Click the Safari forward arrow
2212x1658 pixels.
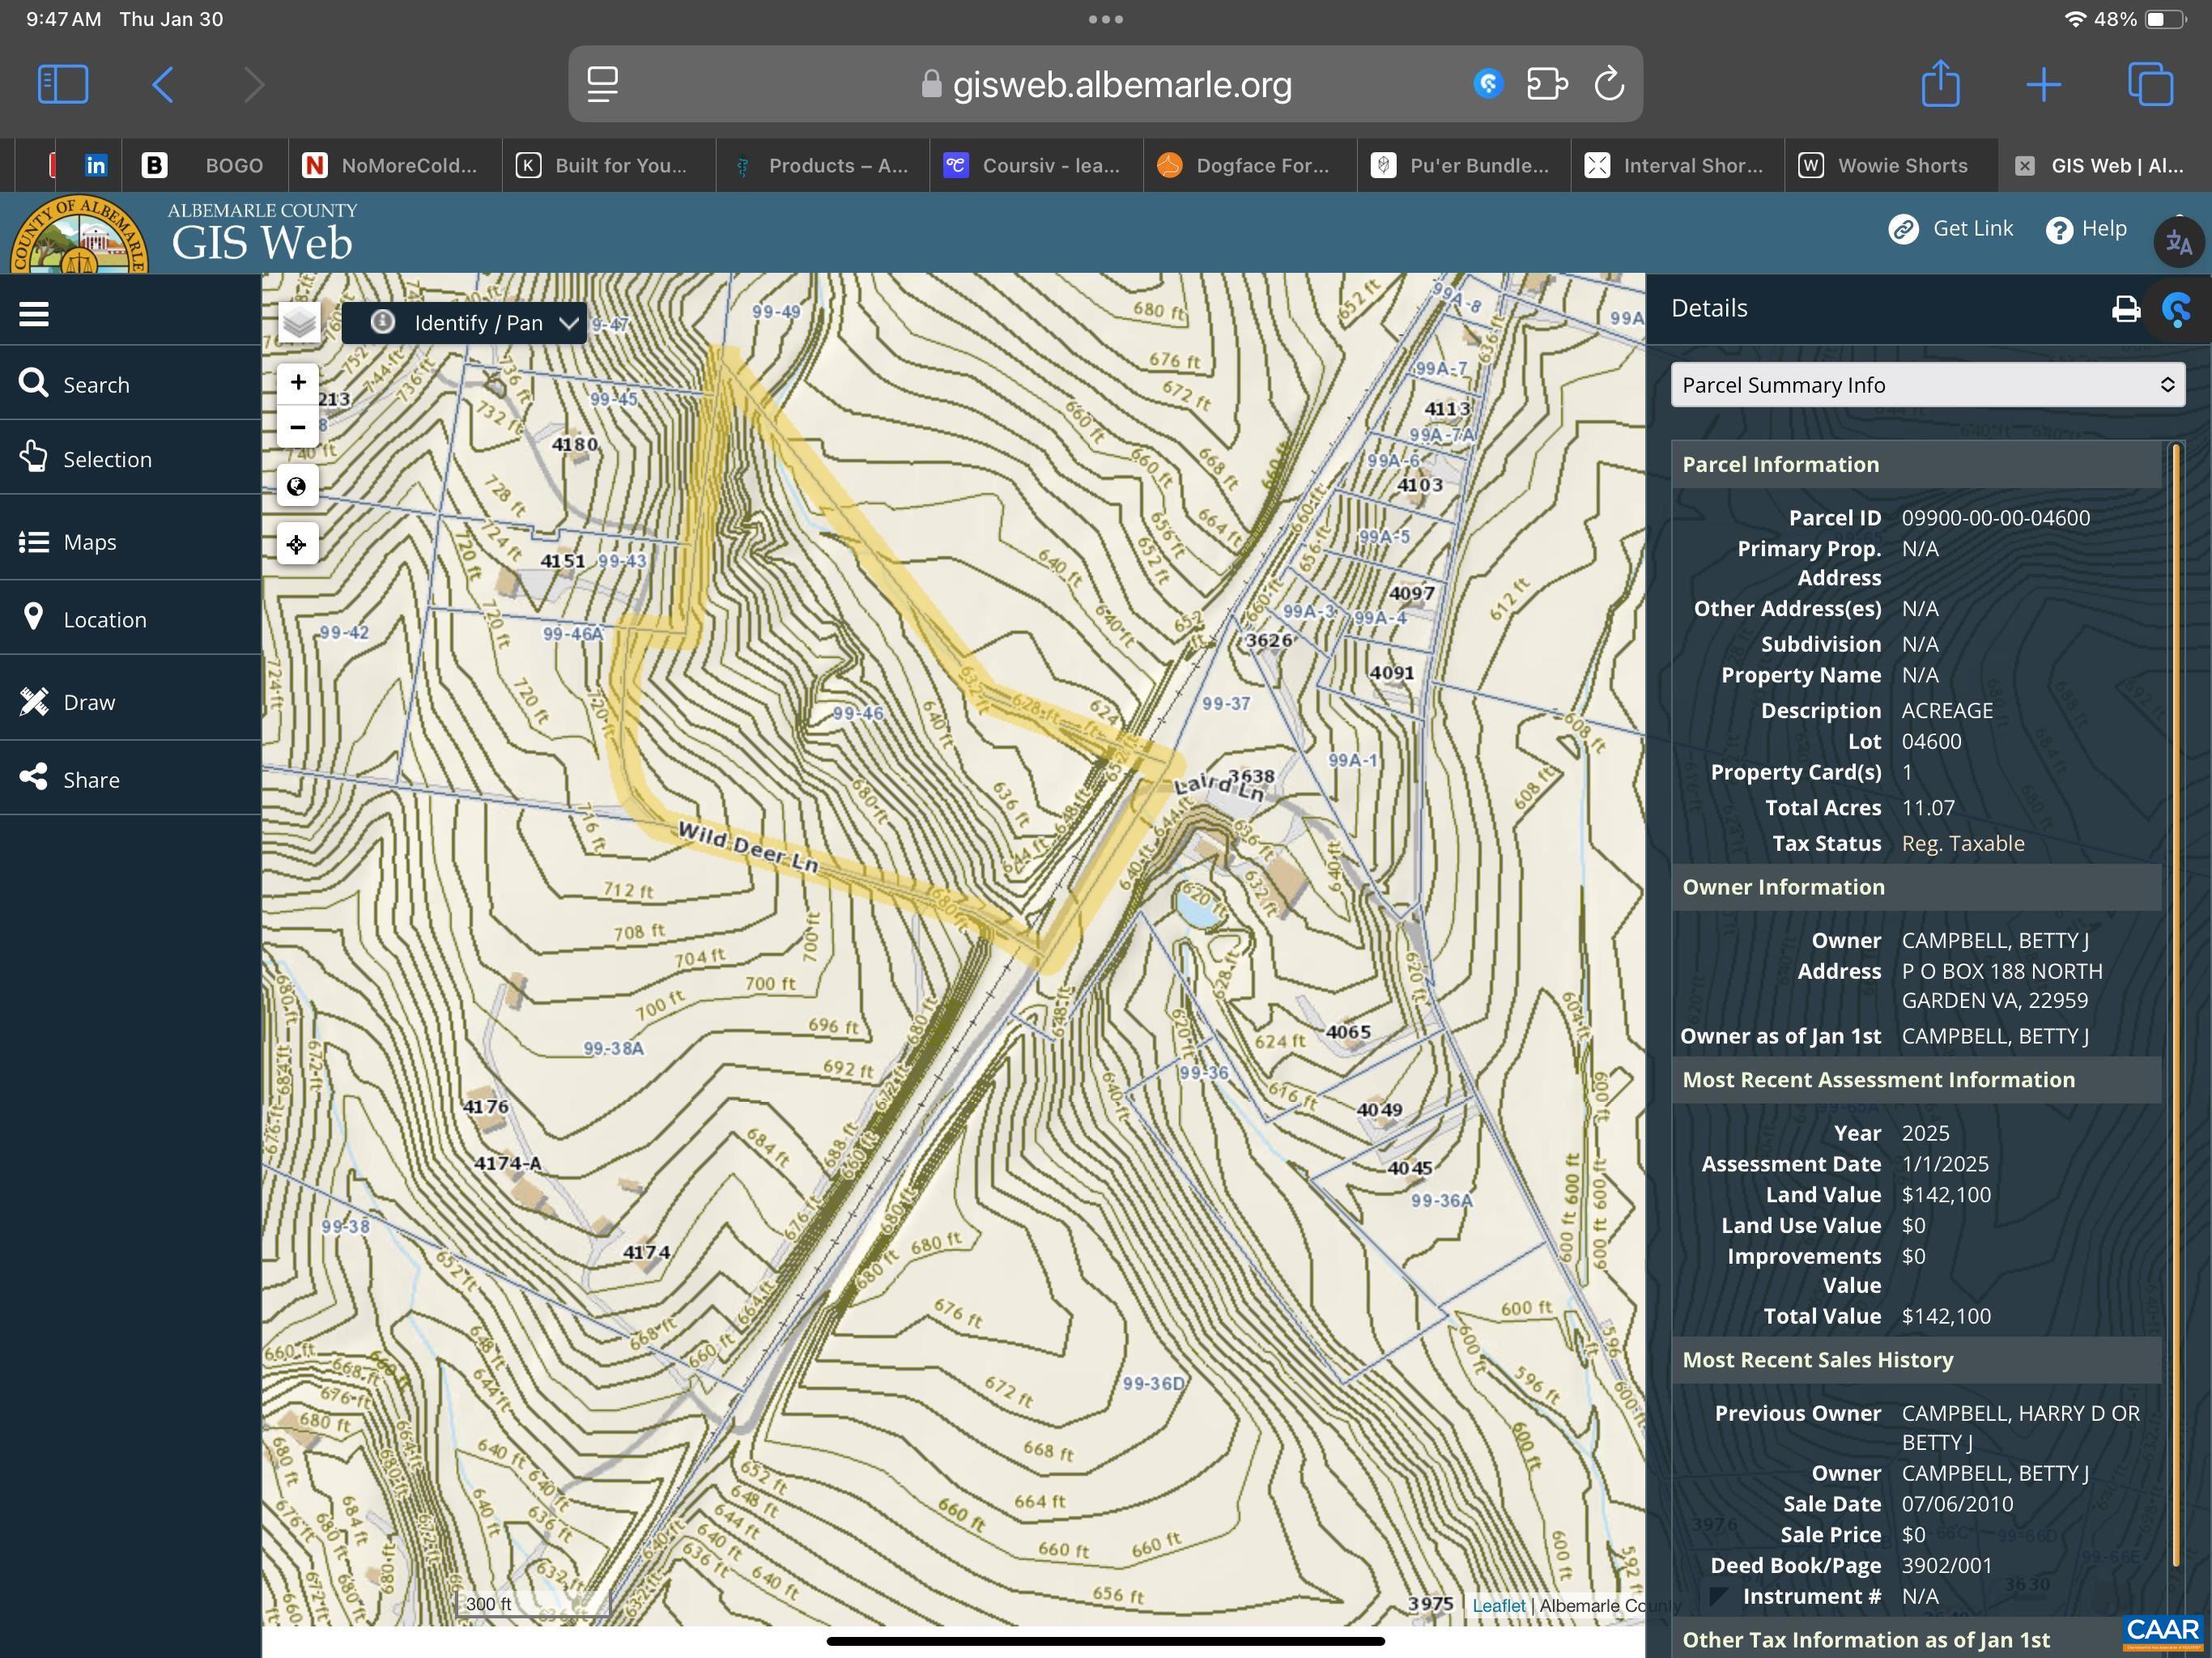coord(254,84)
